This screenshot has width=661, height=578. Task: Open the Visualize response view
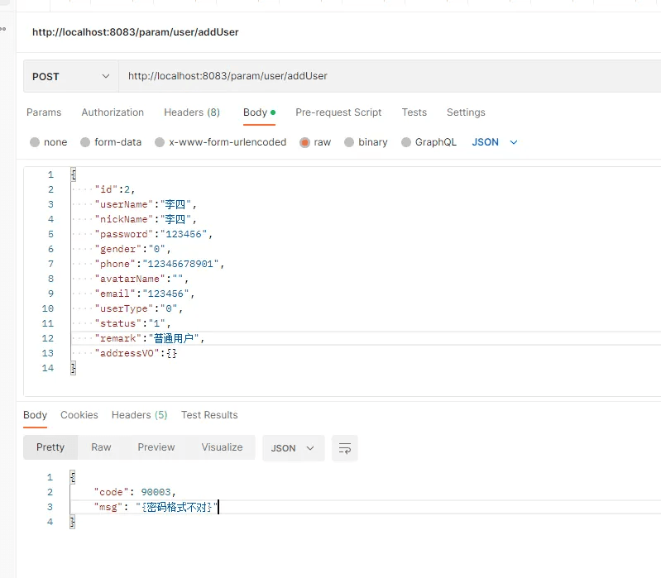click(222, 447)
